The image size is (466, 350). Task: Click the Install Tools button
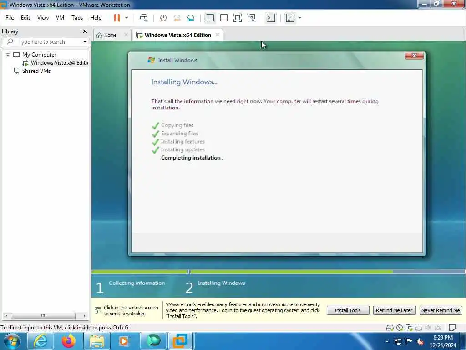click(x=348, y=310)
